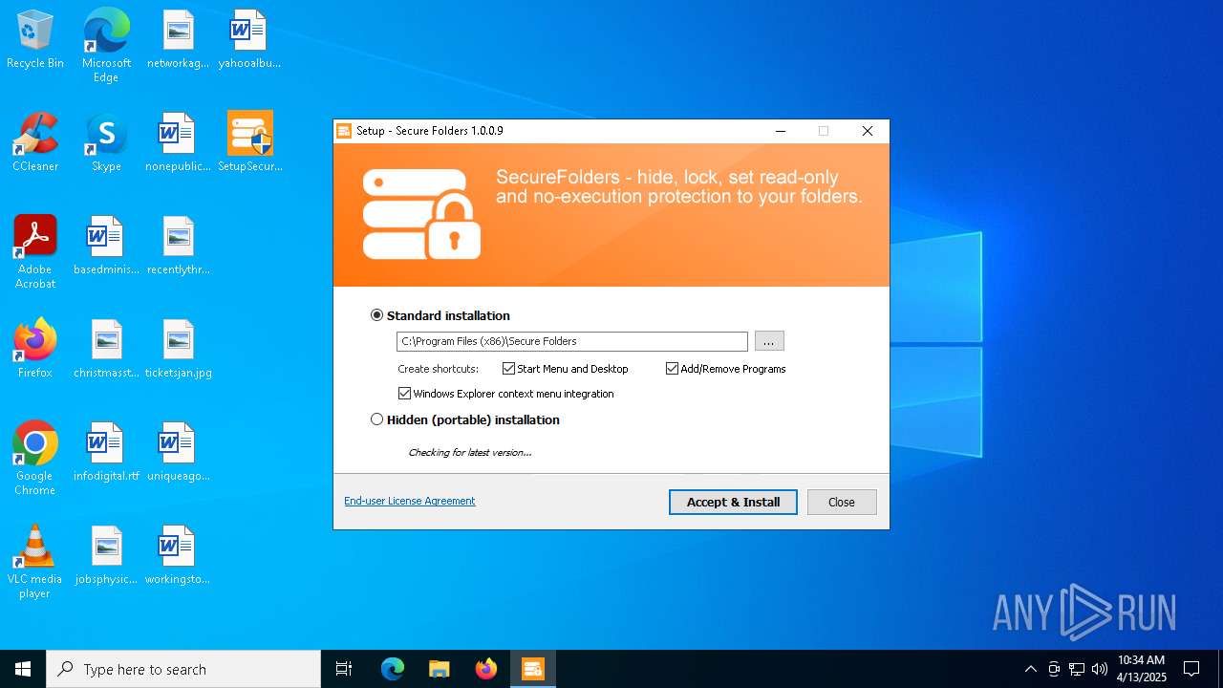Select the jobsphysic... image file icon
Image resolution: width=1223 pixels, height=688 pixels.
coord(106,556)
